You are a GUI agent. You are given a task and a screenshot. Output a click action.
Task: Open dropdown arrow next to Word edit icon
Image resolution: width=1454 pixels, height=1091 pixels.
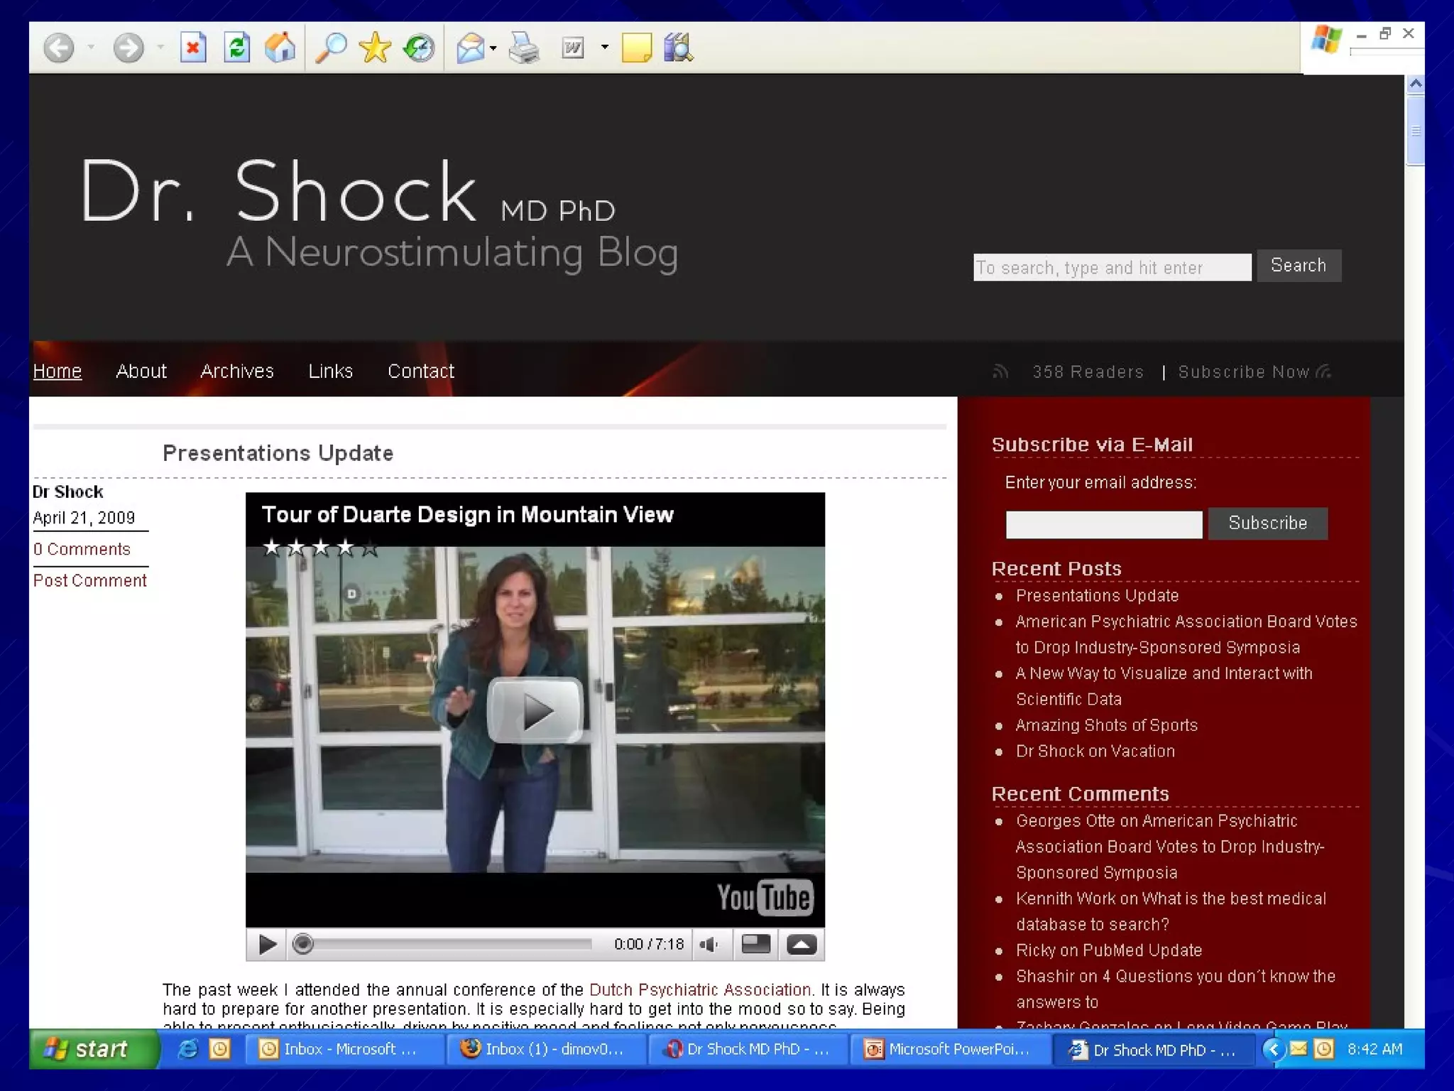pyautogui.click(x=604, y=48)
